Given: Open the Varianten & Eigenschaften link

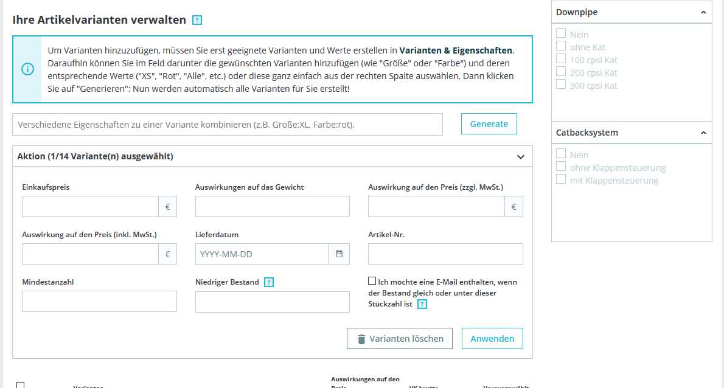Looking at the screenshot, I should click(456, 50).
